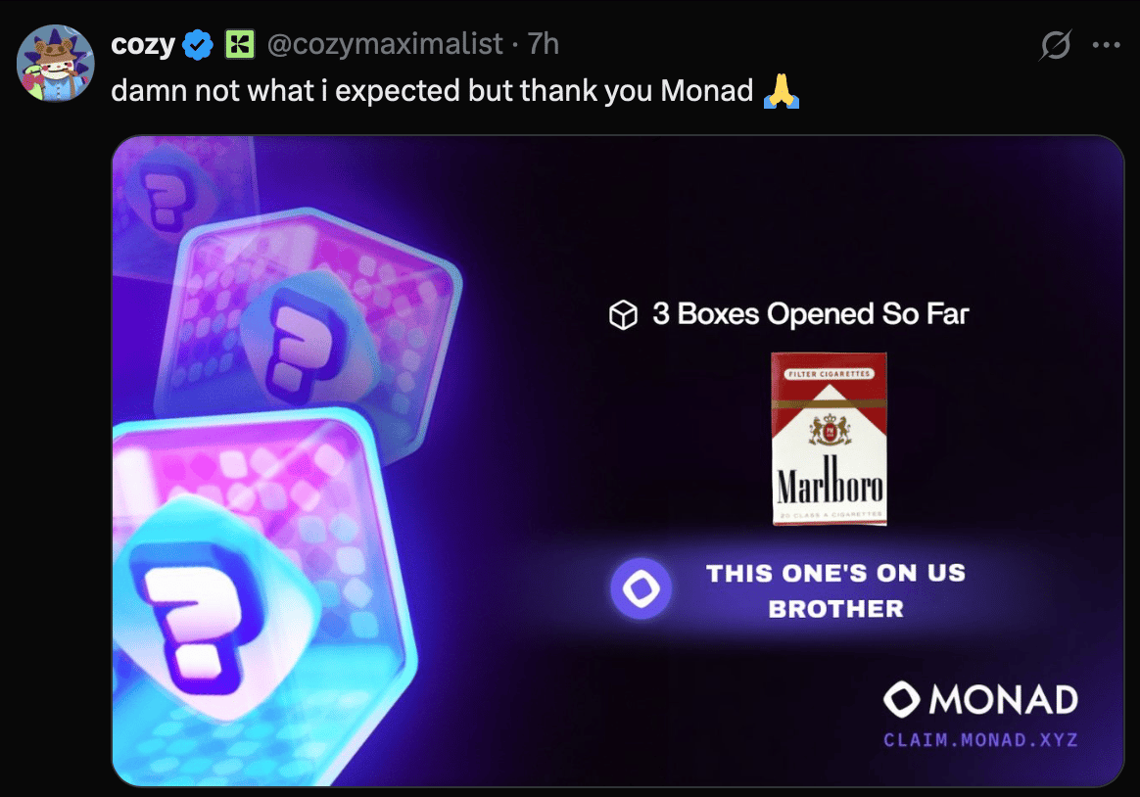Open the Grok slashed-circle icon
This screenshot has height=797, width=1140.
(1055, 45)
